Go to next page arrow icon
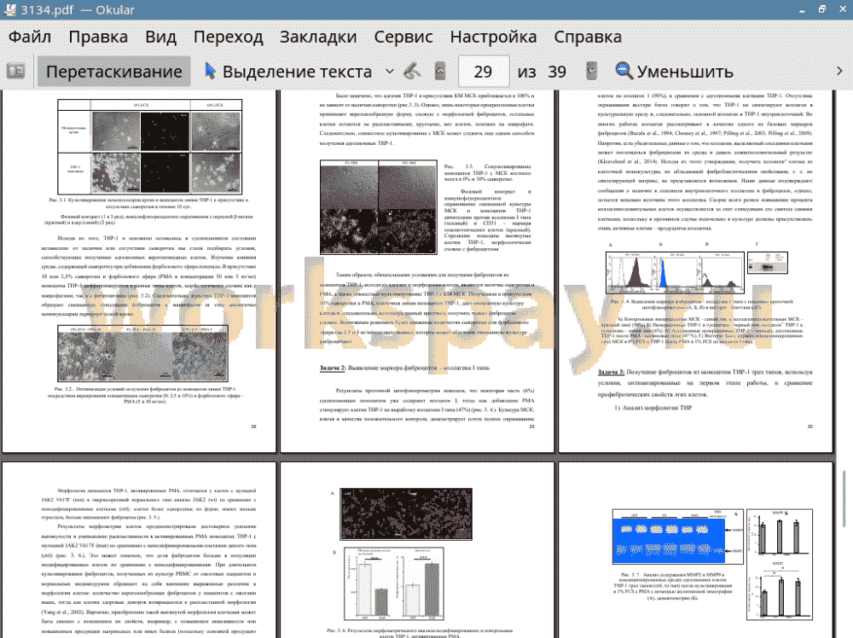Viewport: 853px width, 638px height. pyautogui.click(x=591, y=71)
